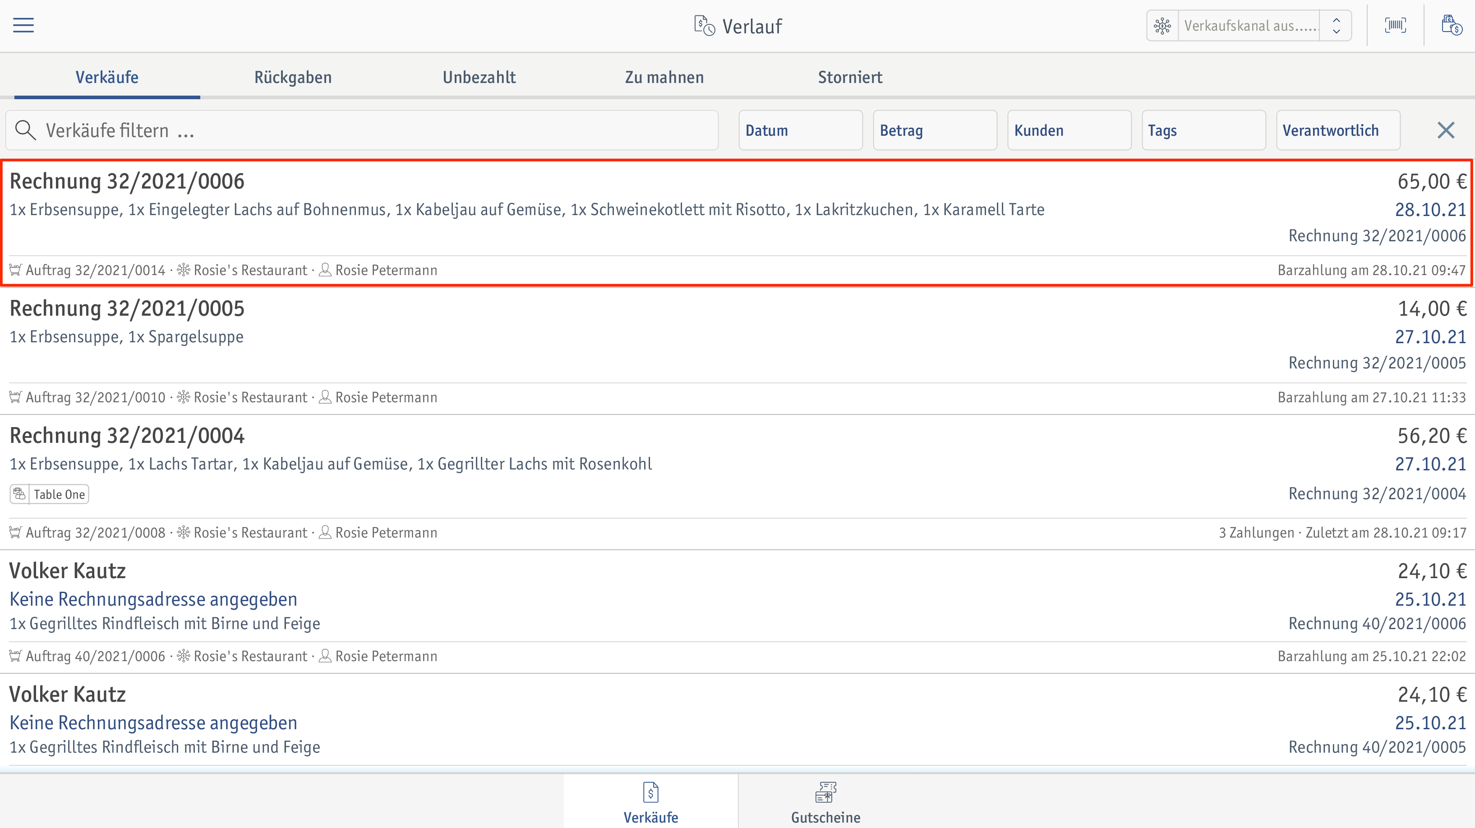Click the magnifier search icon

pos(25,130)
